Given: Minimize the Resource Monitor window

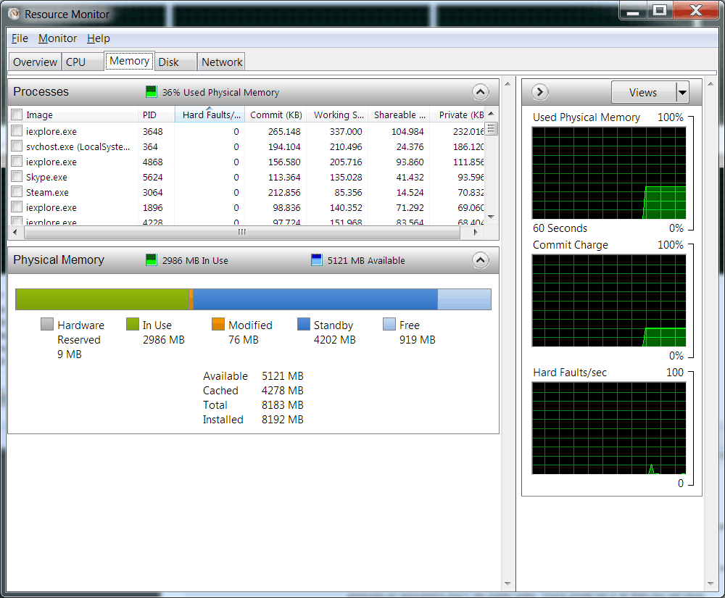Looking at the screenshot, I should click(x=633, y=11).
